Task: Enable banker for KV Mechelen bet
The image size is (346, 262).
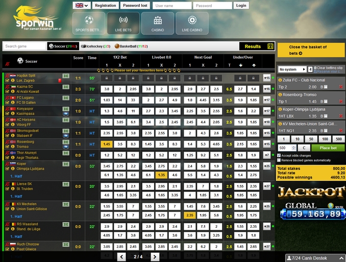Action: point(326,131)
